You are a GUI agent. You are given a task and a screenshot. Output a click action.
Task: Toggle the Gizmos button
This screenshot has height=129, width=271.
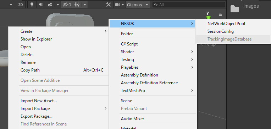click(134, 5)
